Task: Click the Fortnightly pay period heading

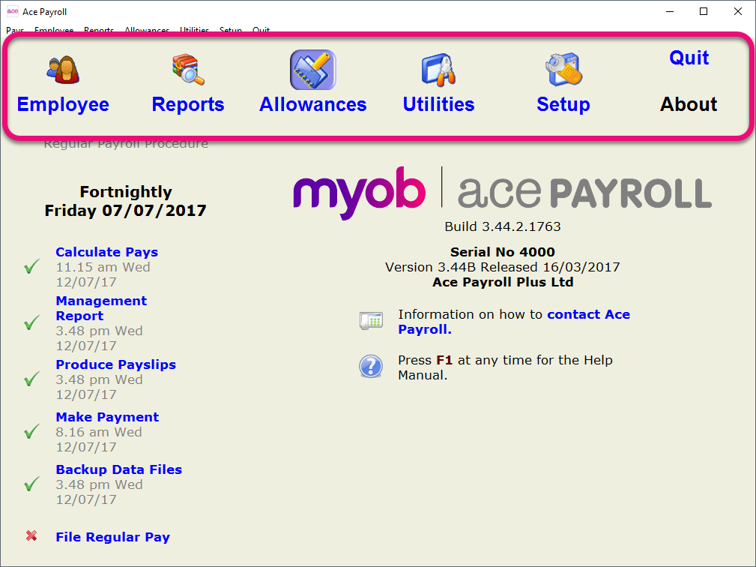Action: coord(126,192)
